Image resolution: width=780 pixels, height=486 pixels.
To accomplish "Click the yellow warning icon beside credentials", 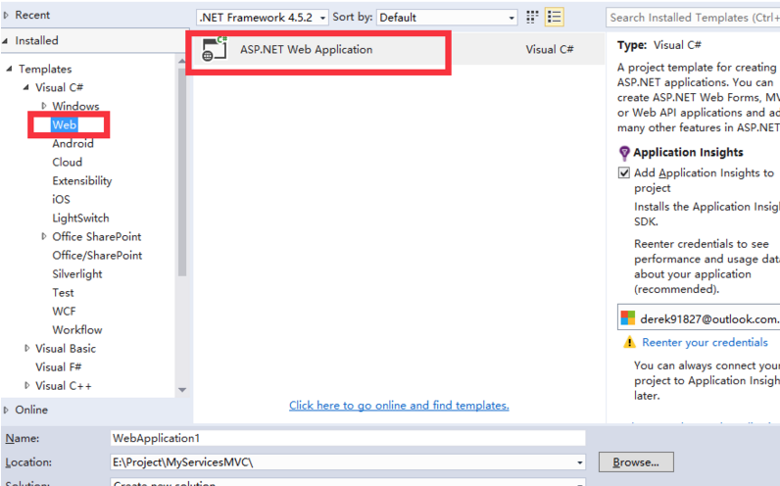I will click(x=630, y=342).
